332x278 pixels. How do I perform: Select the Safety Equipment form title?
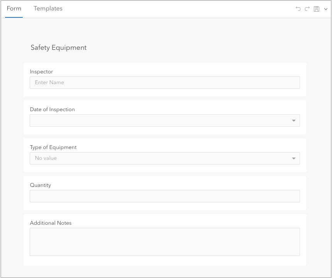point(58,47)
